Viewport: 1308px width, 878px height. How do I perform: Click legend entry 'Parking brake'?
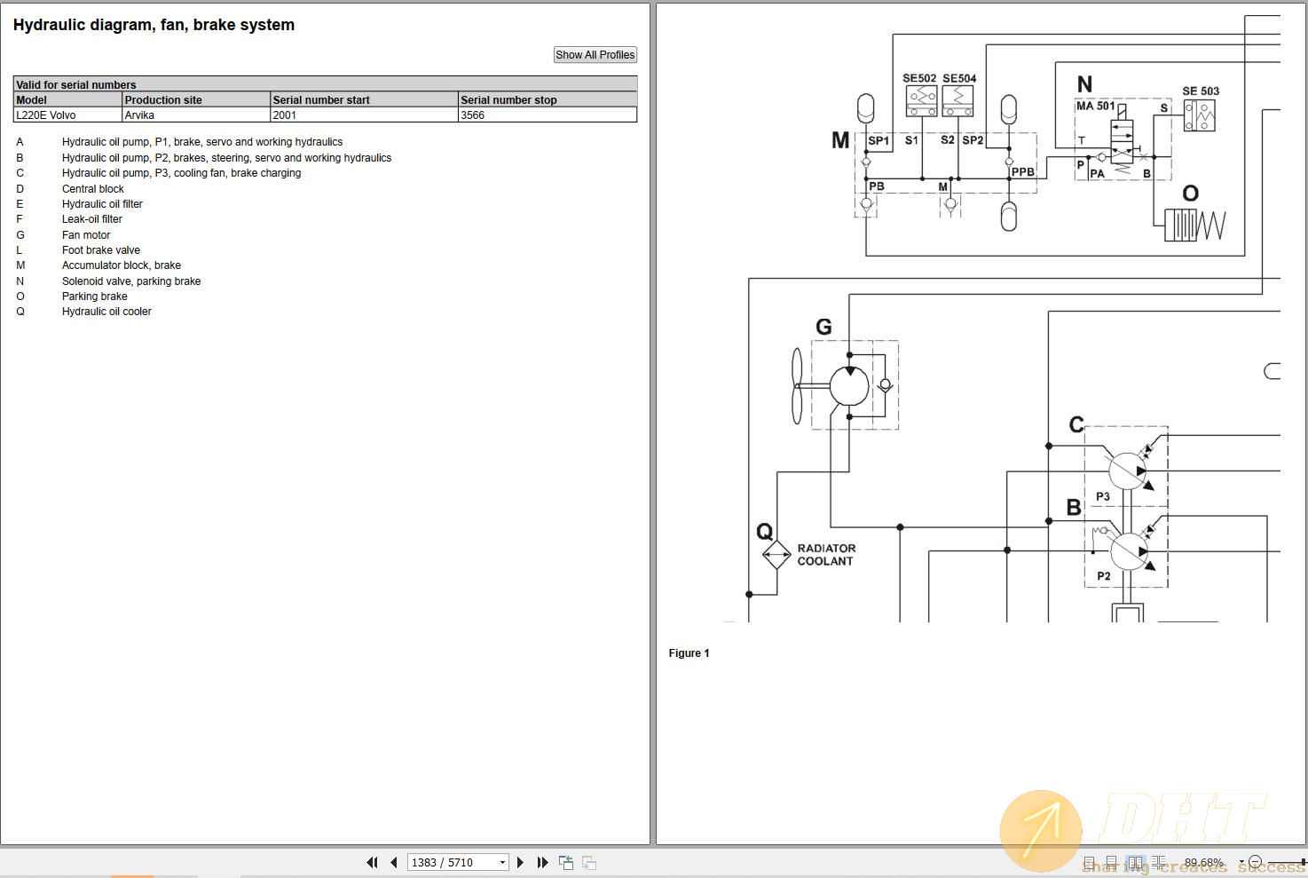pos(95,296)
